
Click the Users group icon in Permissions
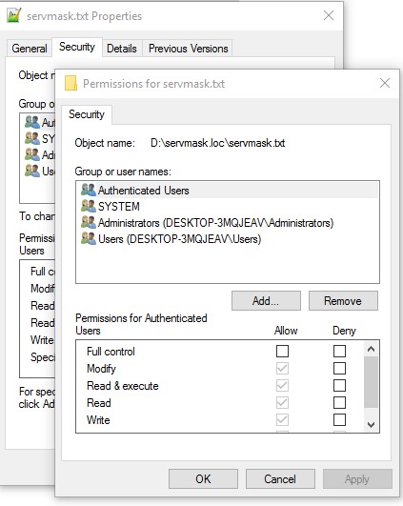(88, 239)
